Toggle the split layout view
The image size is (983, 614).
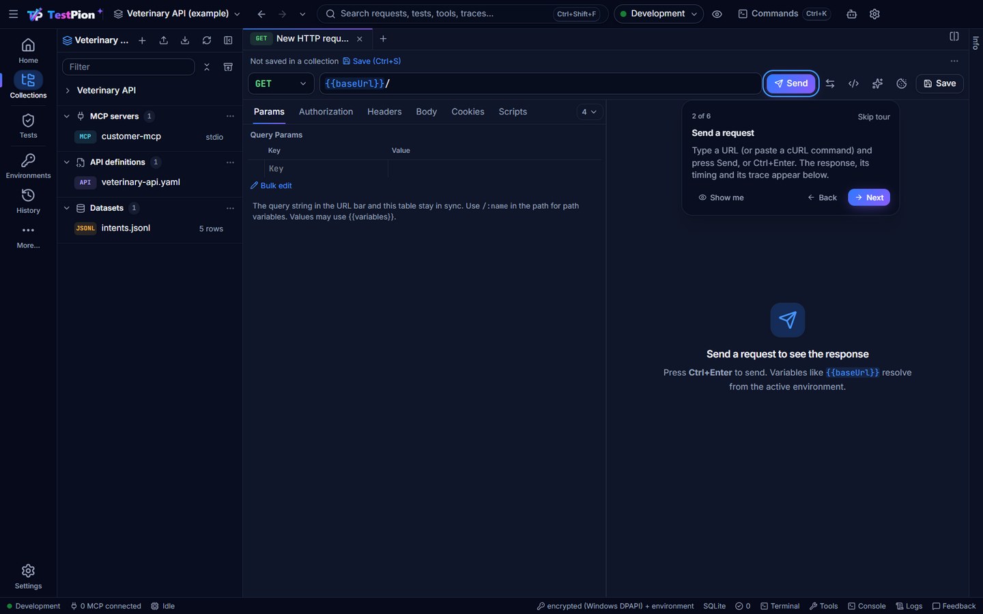pyautogui.click(x=954, y=37)
